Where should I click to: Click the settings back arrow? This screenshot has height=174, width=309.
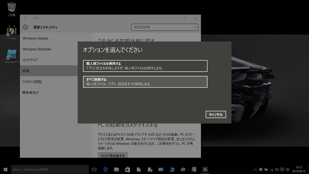pyautogui.click(x=25, y=18)
